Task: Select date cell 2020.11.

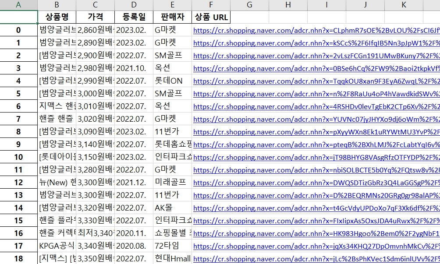Action: pyautogui.click(x=134, y=233)
